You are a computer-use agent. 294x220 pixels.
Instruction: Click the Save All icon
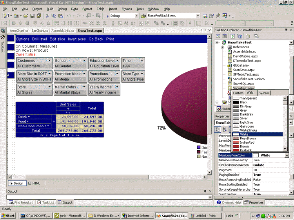point(39,16)
